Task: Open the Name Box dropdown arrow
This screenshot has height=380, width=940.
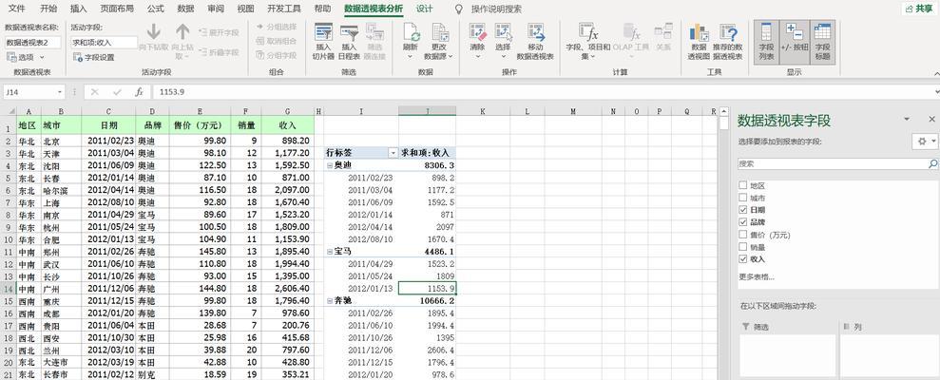Action: (60, 92)
